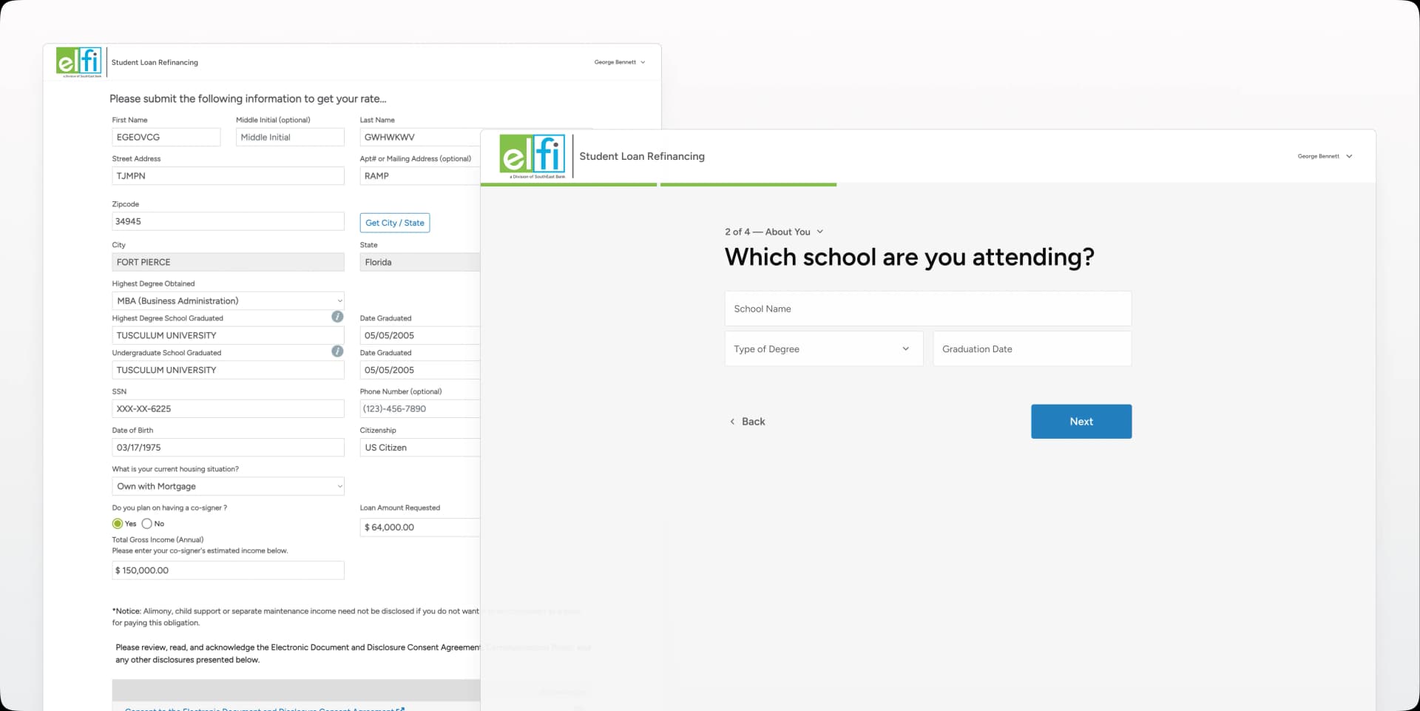Click the Next button

click(1081, 421)
